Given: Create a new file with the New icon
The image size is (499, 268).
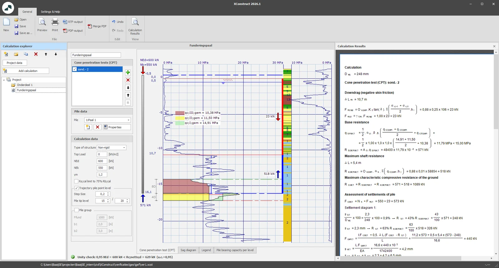Looking at the screenshot, I should 6,25.
